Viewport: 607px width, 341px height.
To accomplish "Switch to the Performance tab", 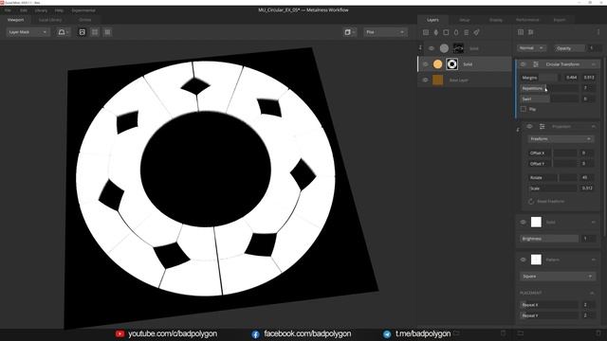I will click(x=527, y=20).
